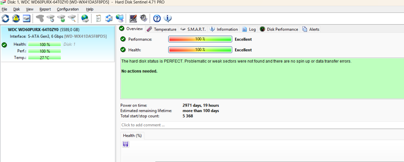Click the disk with green checkmark toolbar icon
Screen dimensions: 404x162
click(61, 18)
